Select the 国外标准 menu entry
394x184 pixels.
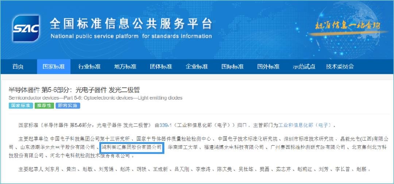click(268, 67)
